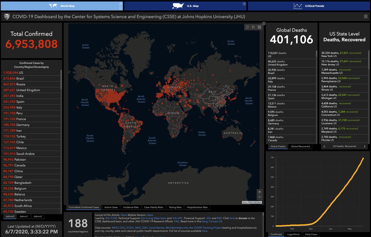Open the Contact US link
This screenshot has height=237, width=371.
coord(215,222)
